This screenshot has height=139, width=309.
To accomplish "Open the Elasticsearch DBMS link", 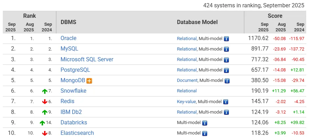I will [x=77, y=133].
